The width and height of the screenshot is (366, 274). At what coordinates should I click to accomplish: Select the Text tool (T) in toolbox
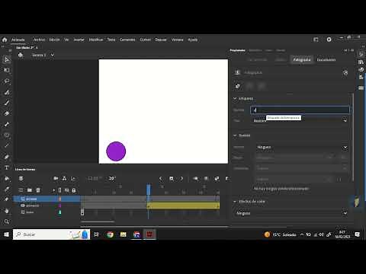tap(7, 167)
